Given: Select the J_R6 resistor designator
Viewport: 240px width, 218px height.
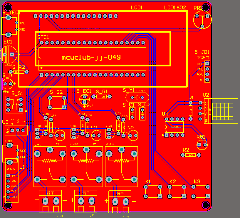Looking at the screenshot, I should pyautogui.click(x=125, y=116).
